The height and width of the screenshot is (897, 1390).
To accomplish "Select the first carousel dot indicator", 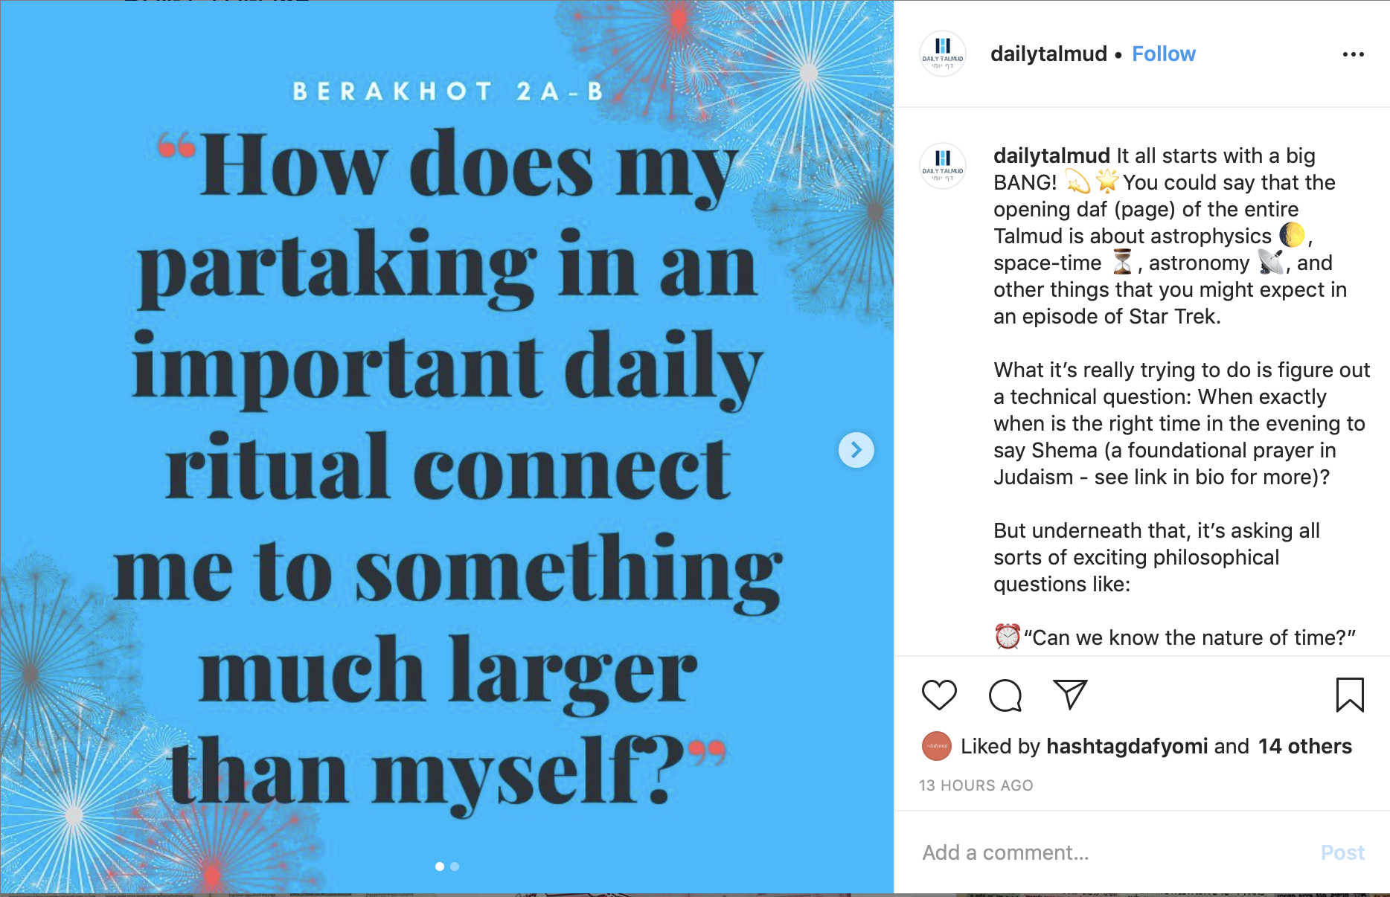I will pyautogui.click(x=440, y=867).
